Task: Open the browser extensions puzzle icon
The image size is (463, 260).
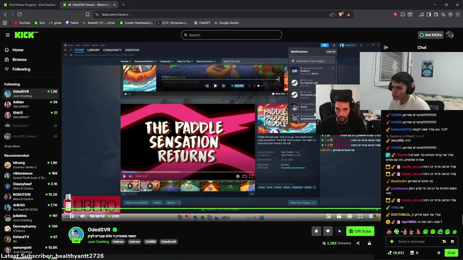Action: coord(403,14)
